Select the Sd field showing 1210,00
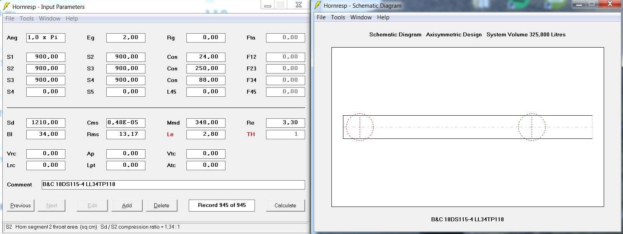Image resolution: width=623 pixels, height=234 pixels. tap(46, 123)
